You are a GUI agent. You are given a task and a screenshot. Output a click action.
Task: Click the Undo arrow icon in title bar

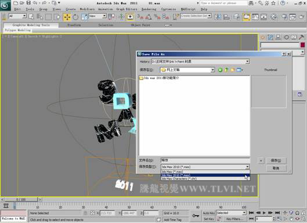(x=35, y=3)
